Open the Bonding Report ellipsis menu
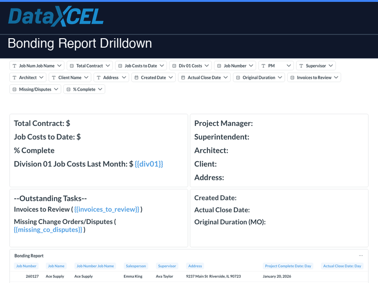The image size is (378, 283). [x=361, y=256]
